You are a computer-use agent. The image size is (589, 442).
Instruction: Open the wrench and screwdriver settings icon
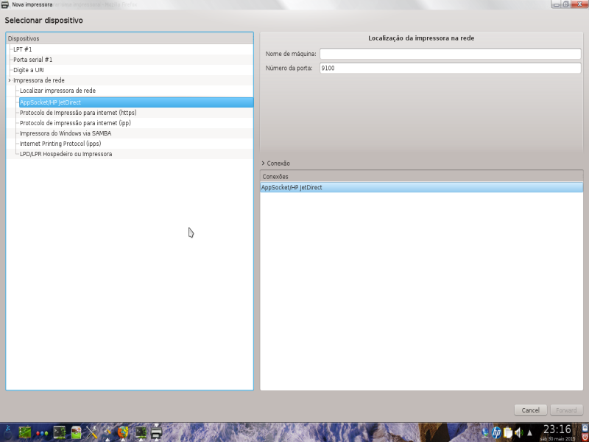pyautogui.click(x=92, y=432)
